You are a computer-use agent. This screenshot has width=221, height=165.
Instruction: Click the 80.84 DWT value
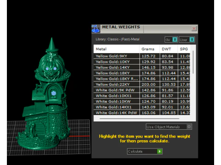click(168, 56)
